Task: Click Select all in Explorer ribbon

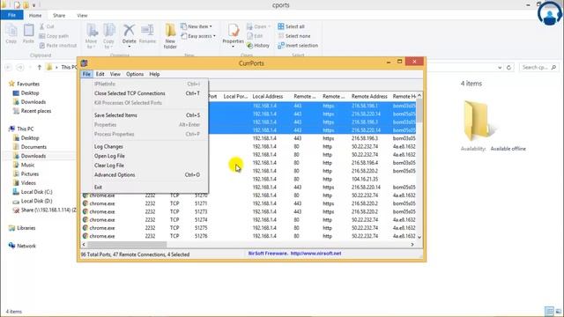Action: click(x=291, y=26)
